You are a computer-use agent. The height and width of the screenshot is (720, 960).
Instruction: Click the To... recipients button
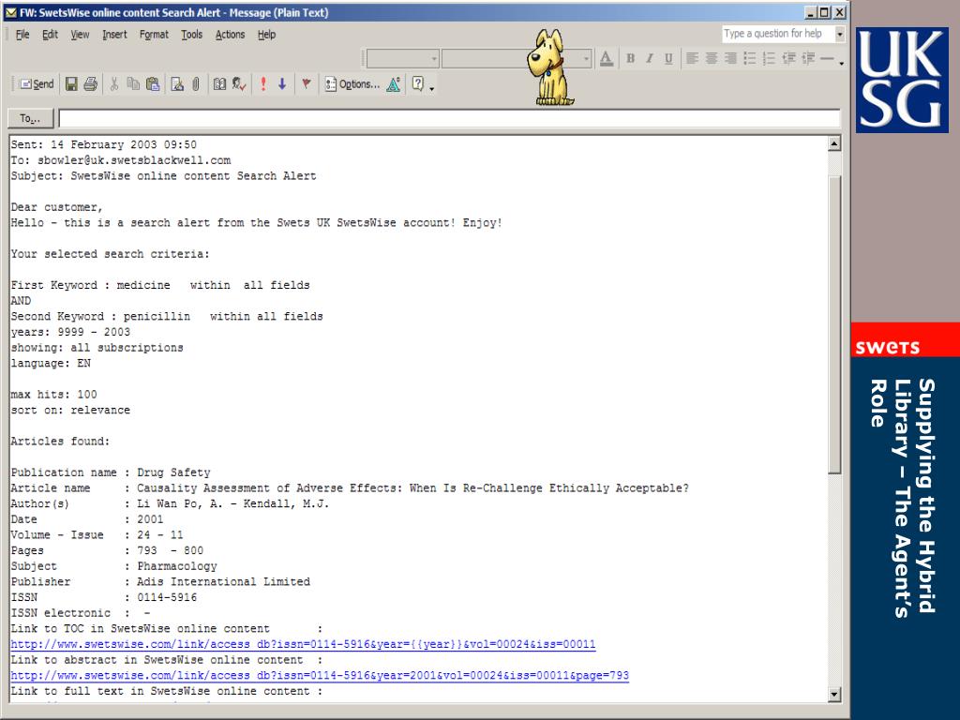[x=31, y=118]
